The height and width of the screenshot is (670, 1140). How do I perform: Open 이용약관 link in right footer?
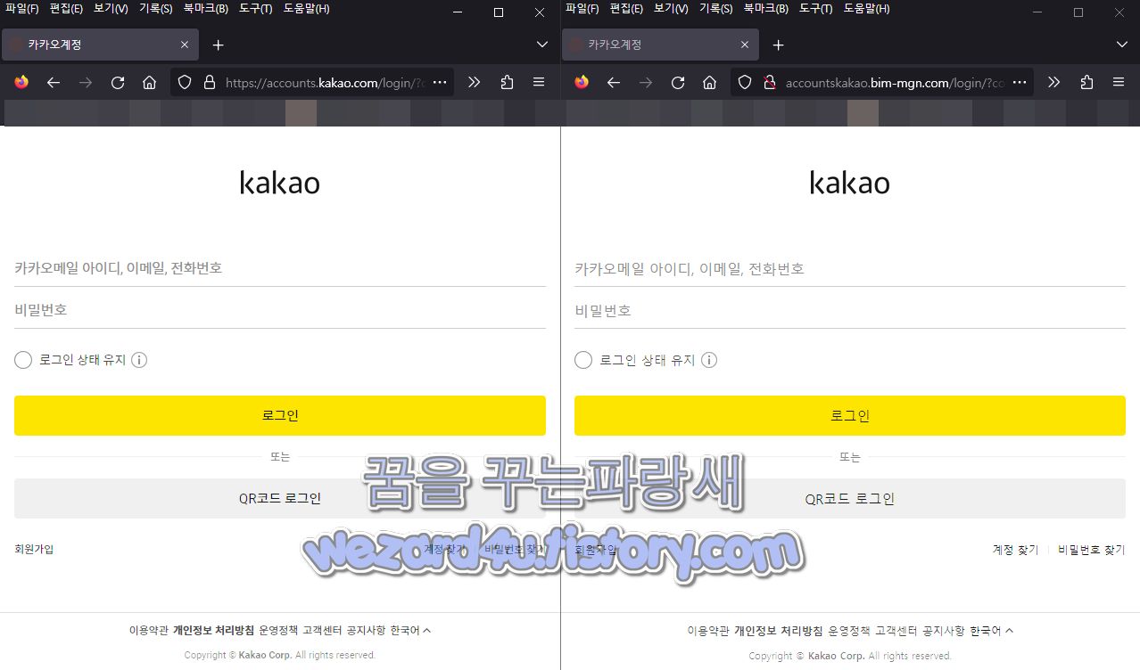pos(708,630)
